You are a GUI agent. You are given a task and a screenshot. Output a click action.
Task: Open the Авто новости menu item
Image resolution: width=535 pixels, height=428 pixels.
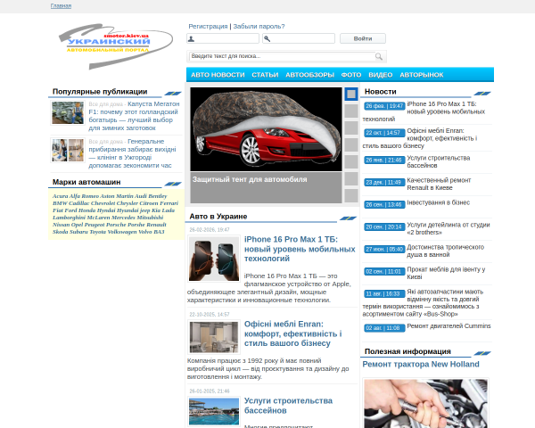coord(218,75)
